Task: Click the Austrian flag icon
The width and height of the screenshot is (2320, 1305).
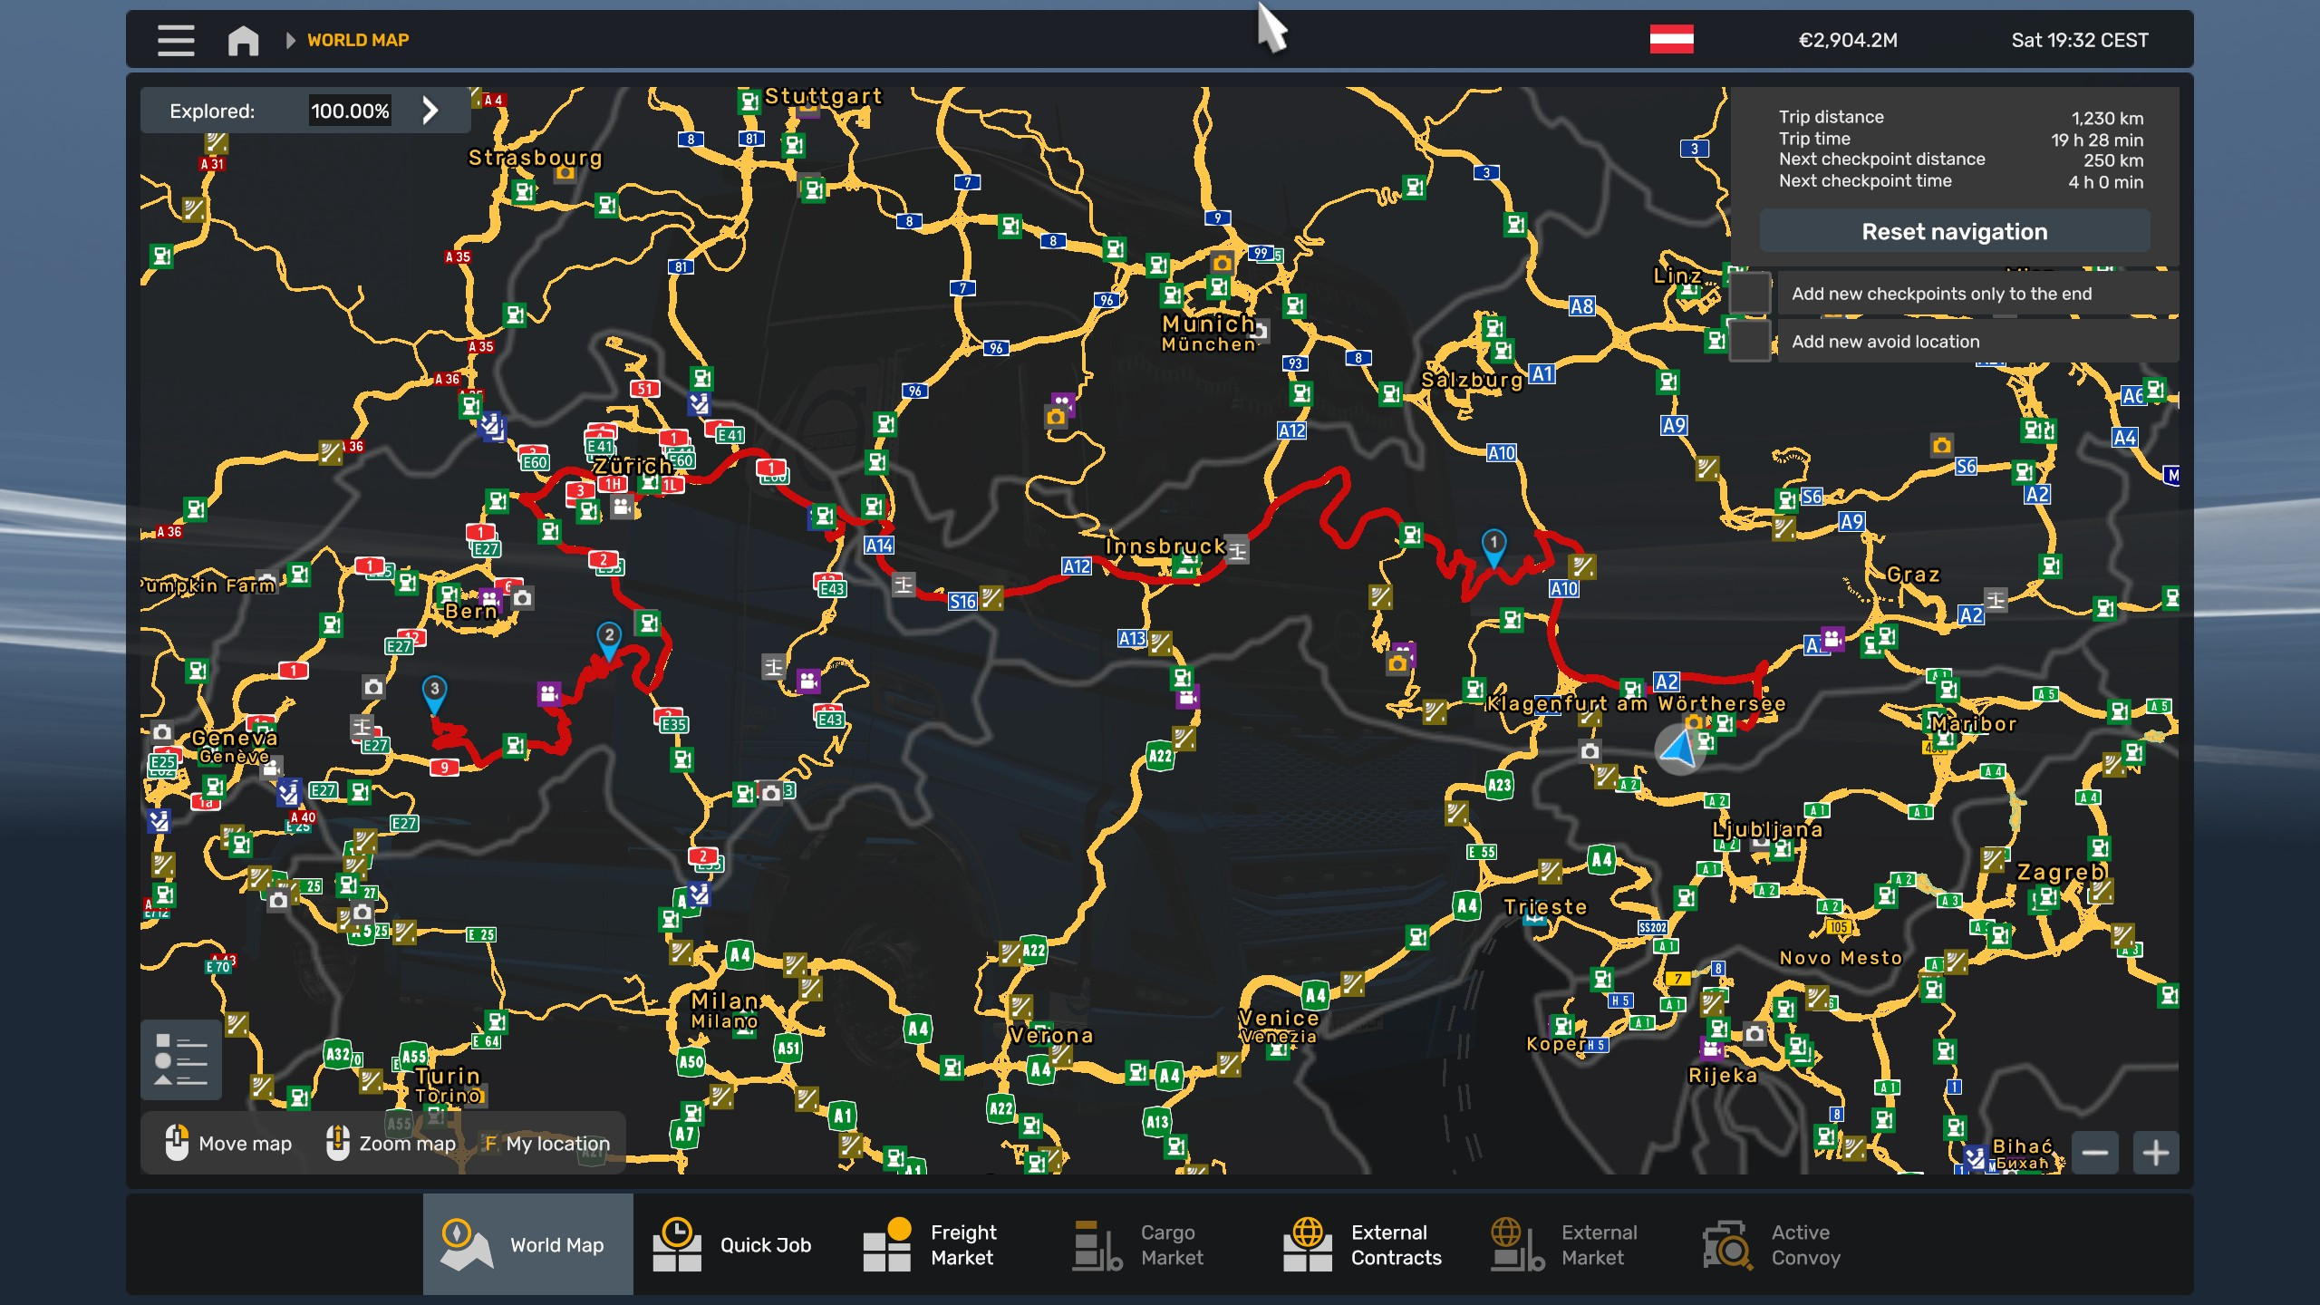Action: click(1671, 40)
